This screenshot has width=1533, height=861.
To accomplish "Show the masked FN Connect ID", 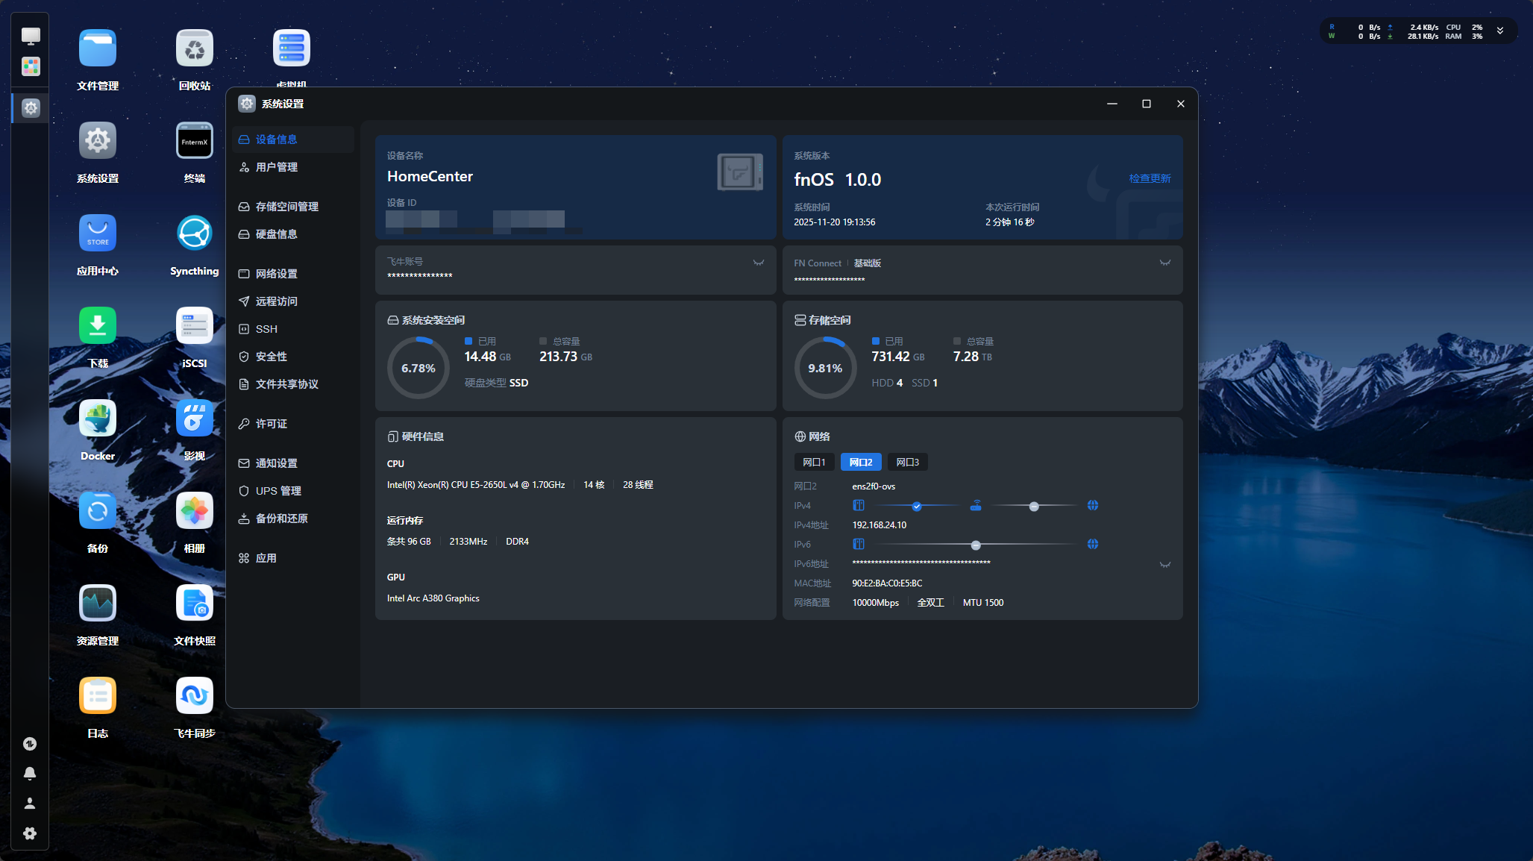I will coord(1164,263).
